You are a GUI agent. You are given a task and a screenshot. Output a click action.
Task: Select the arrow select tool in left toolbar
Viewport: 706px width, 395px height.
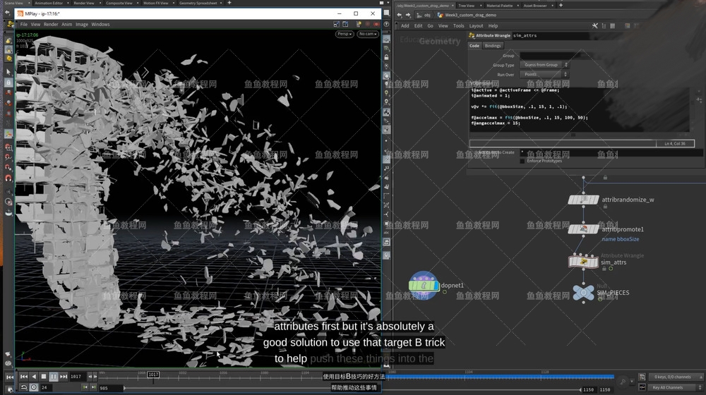pos(8,71)
